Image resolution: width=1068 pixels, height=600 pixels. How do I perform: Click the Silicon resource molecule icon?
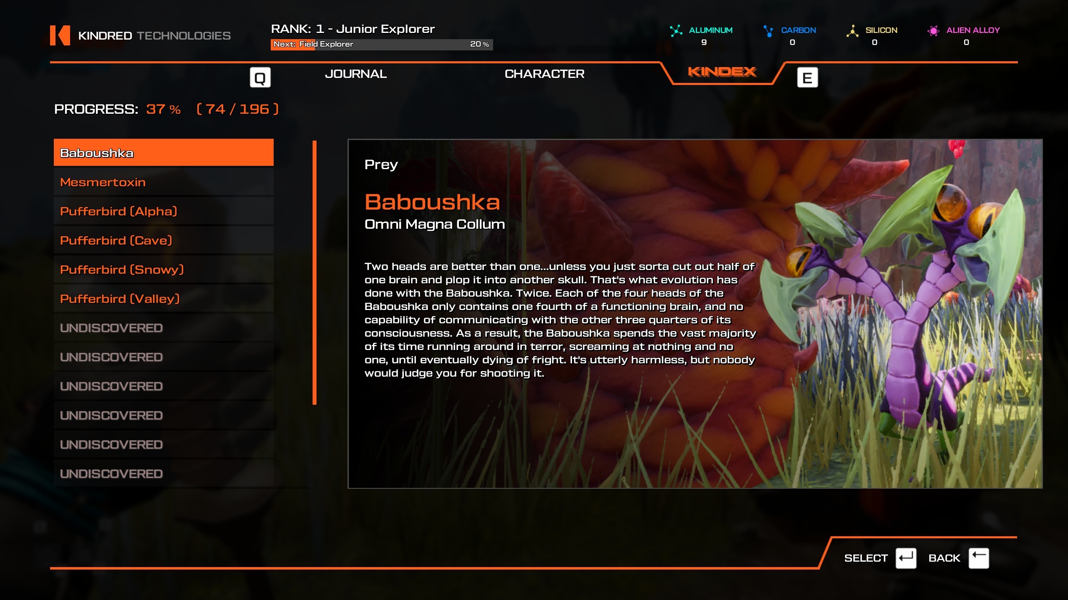(x=852, y=31)
